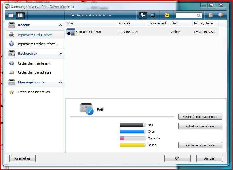This screenshot has width=233, height=170.
Task: Click the Online status cell
Action: pyautogui.click(x=175, y=32)
